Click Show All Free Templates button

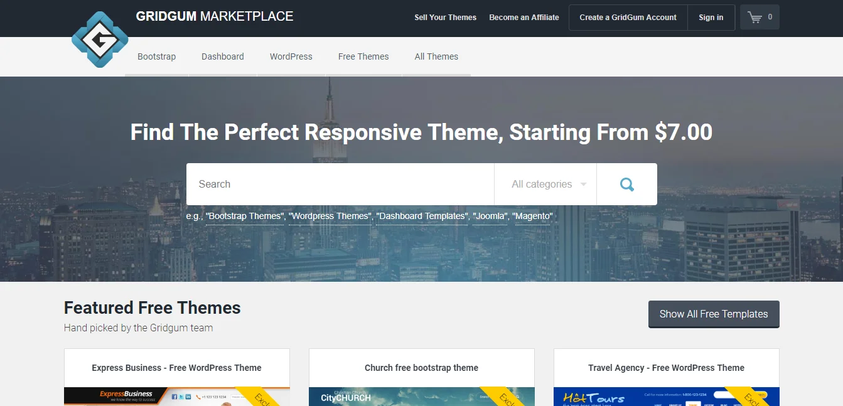click(714, 314)
